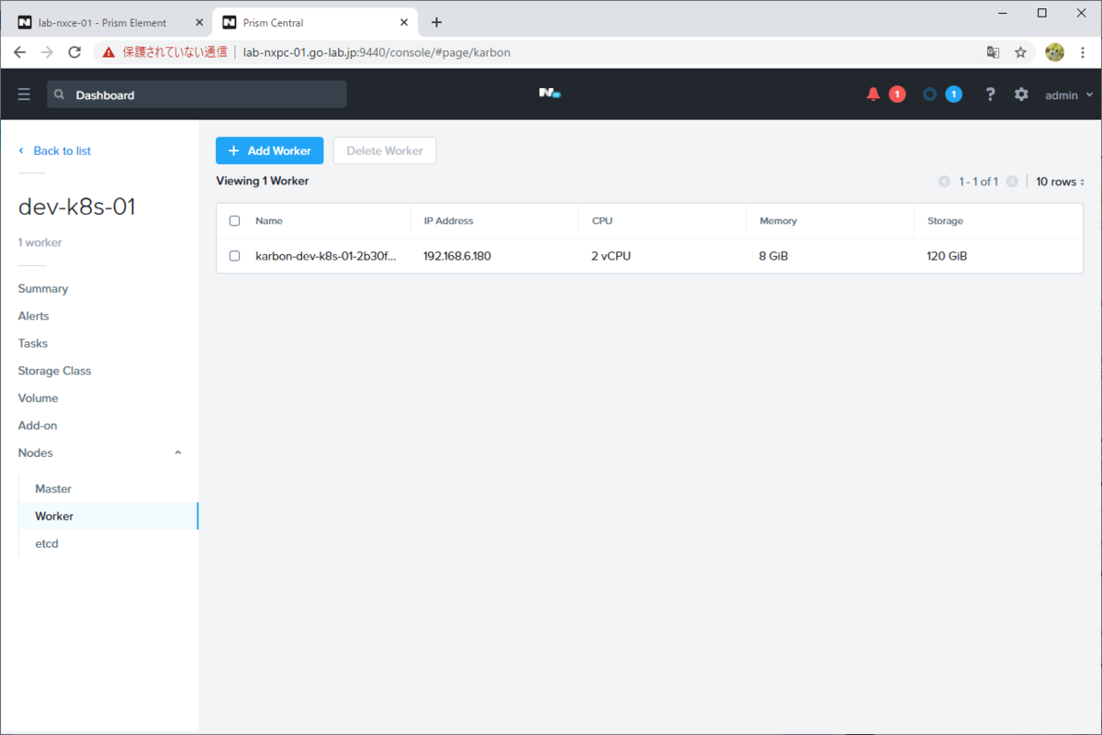
Task: Collapse the Nodes section
Action: (178, 452)
